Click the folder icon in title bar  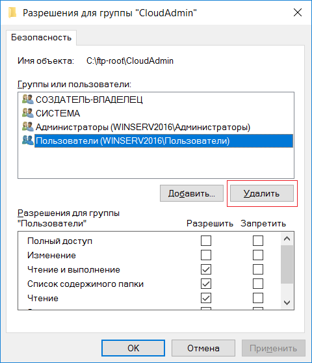pyautogui.click(x=12, y=13)
